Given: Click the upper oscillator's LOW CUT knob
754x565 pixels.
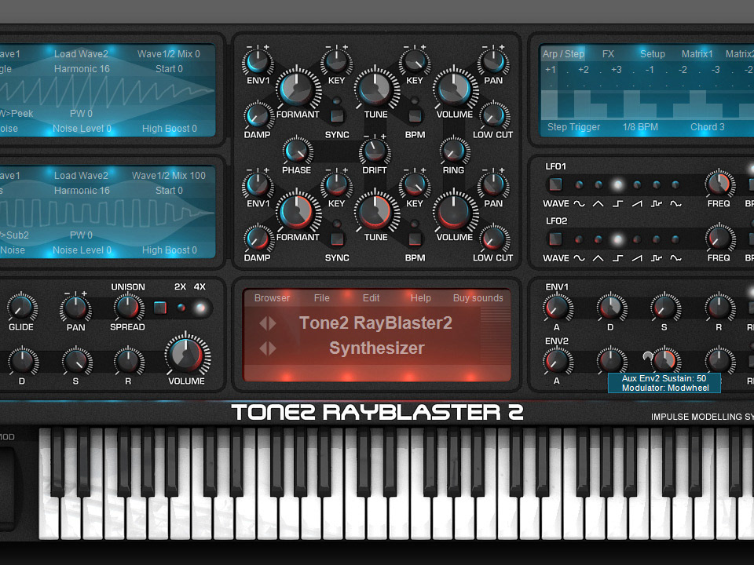Looking at the screenshot, I should 493,115.
